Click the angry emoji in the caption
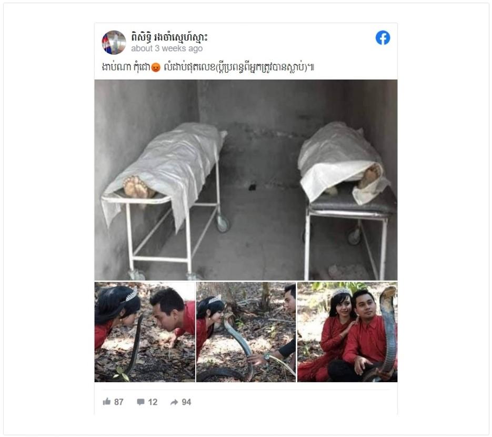The width and height of the screenshot is (492, 437). pyautogui.click(x=156, y=67)
